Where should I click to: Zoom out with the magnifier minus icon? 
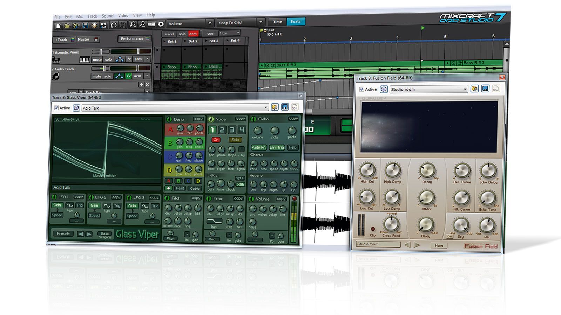[142, 24]
